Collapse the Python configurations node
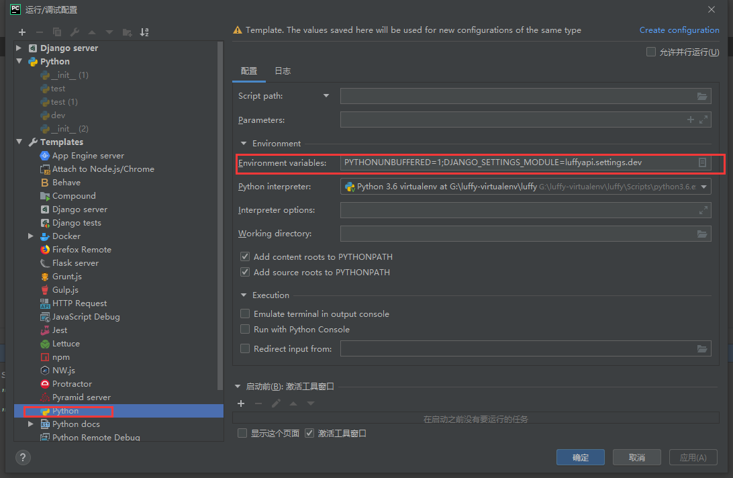Screen dimensions: 733x478 coord(19,61)
